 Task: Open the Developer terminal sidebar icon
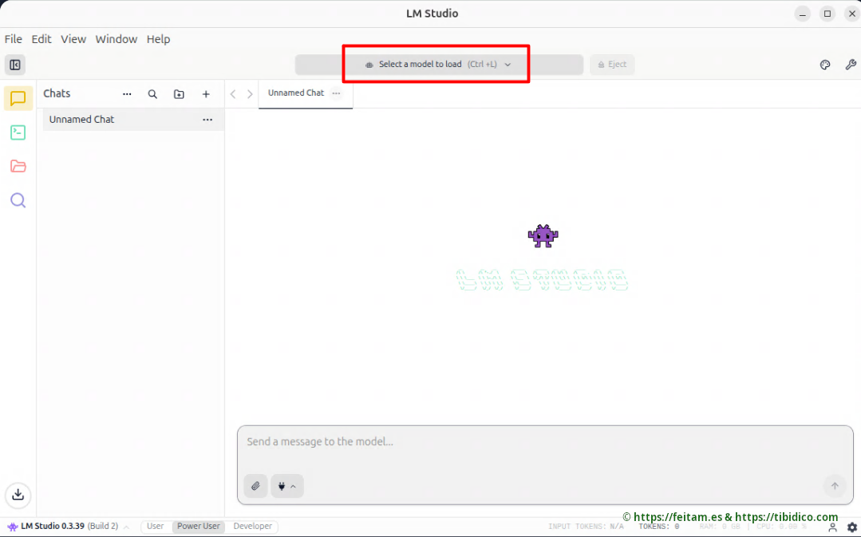tap(18, 132)
